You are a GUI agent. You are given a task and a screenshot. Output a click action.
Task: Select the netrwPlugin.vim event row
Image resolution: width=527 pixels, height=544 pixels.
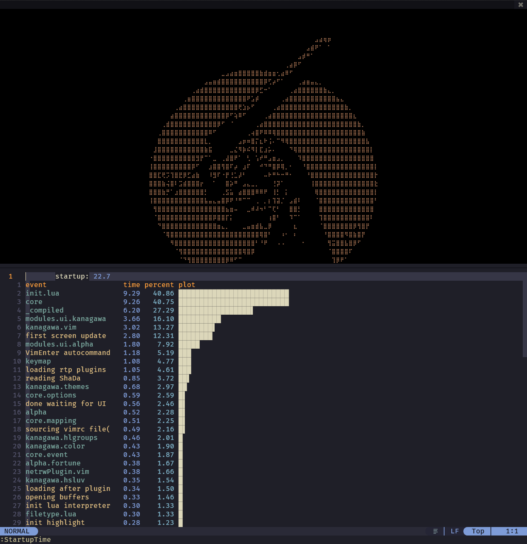tap(57, 472)
